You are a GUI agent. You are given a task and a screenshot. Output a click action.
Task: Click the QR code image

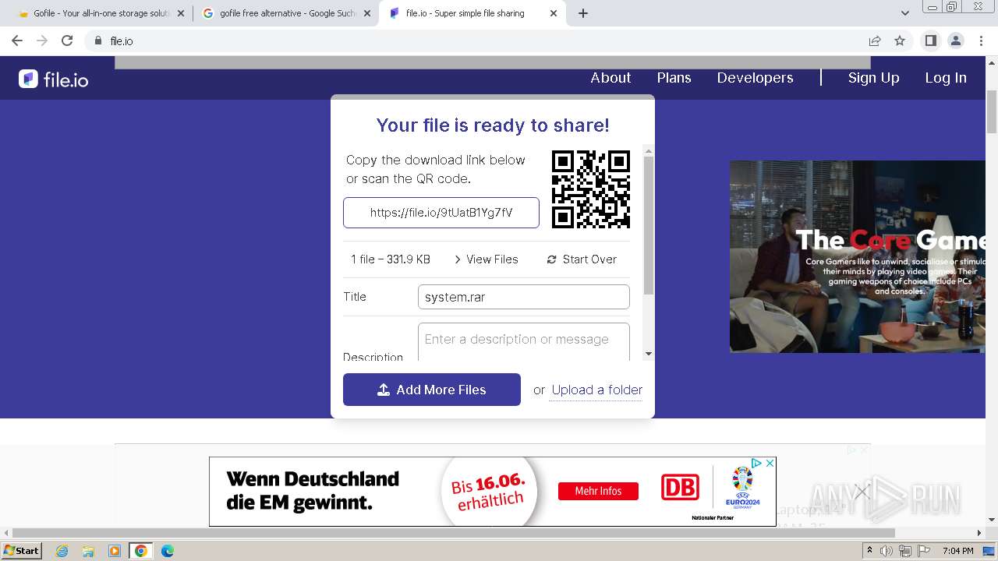pyautogui.click(x=591, y=189)
